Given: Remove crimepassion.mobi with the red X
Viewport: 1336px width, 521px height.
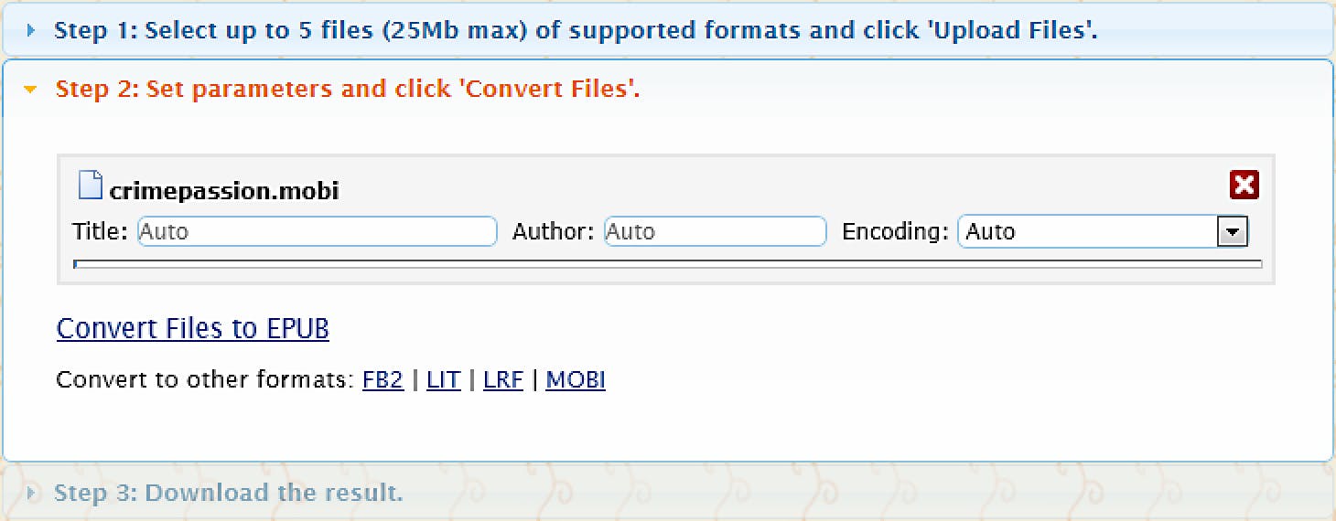Looking at the screenshot, I should pyautogui.click(x=1244, y=186).
